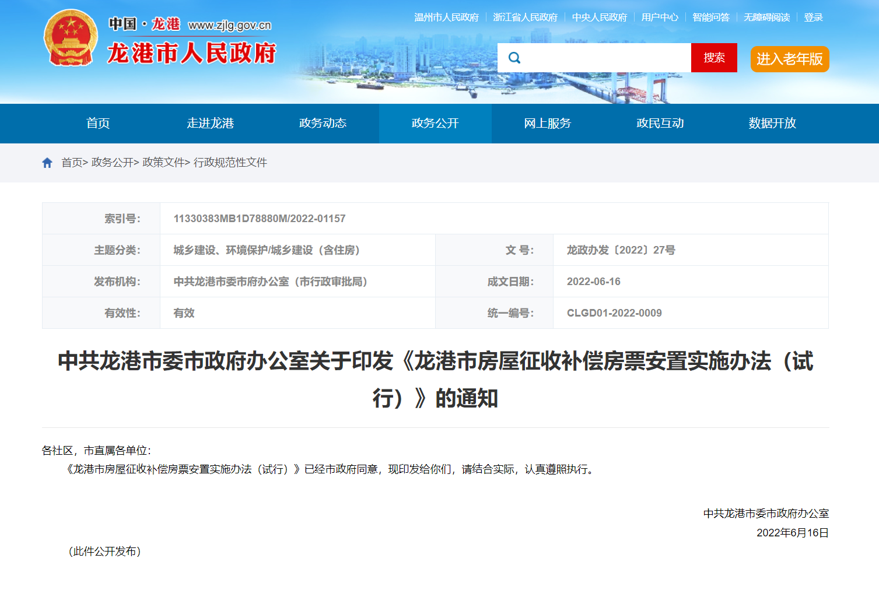This screenshot has height=590, width=879.
Task: Click the orange 进入老年版 button
Action: pos(789,59)
